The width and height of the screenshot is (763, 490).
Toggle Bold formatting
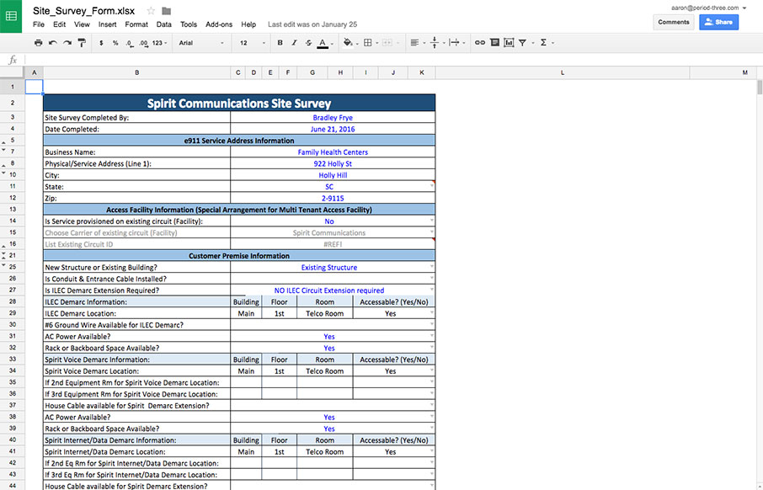click(x=280, y=43)
